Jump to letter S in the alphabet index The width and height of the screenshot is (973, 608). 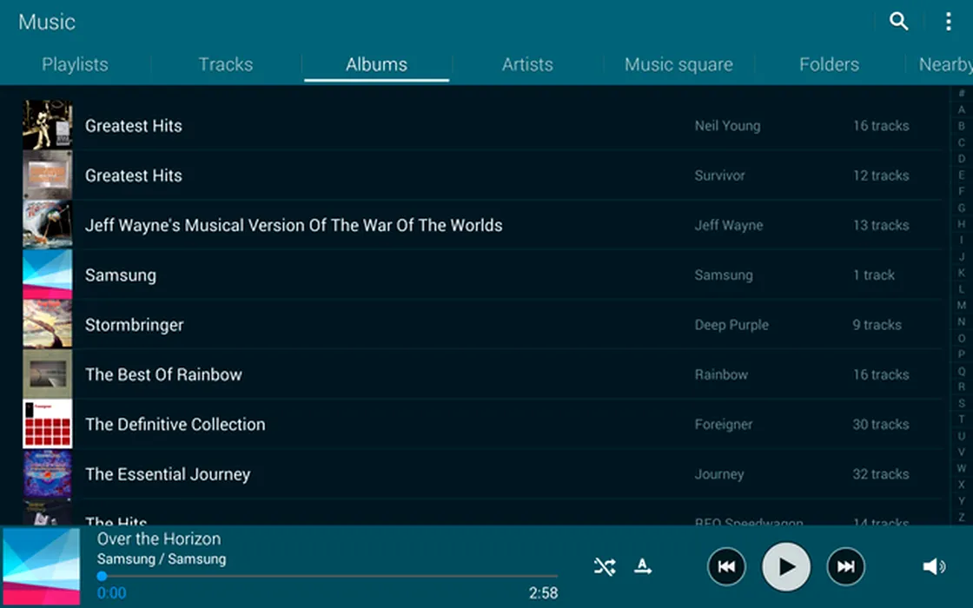(x=961, y=403)
